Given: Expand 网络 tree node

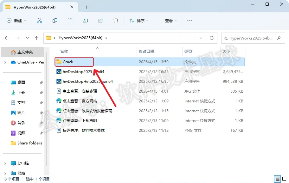Looking at the screenshot, I should point(5,173).
